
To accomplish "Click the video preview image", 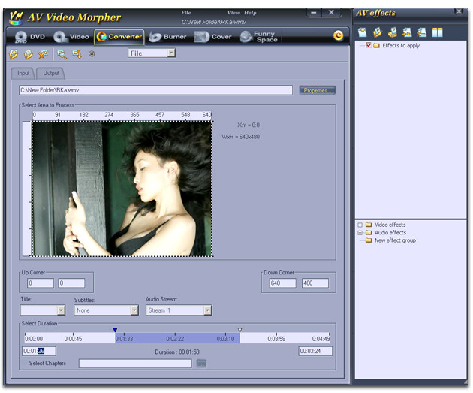I will tap(122, 189).
